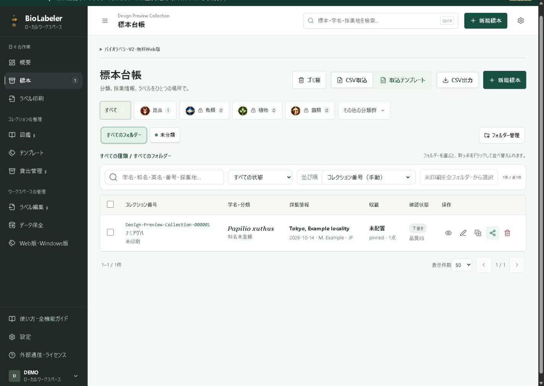The image size is (544, 386).
Task: Open 貸出管理 in the sidebar
Action: pyautogui.click(x=44, y=171)
